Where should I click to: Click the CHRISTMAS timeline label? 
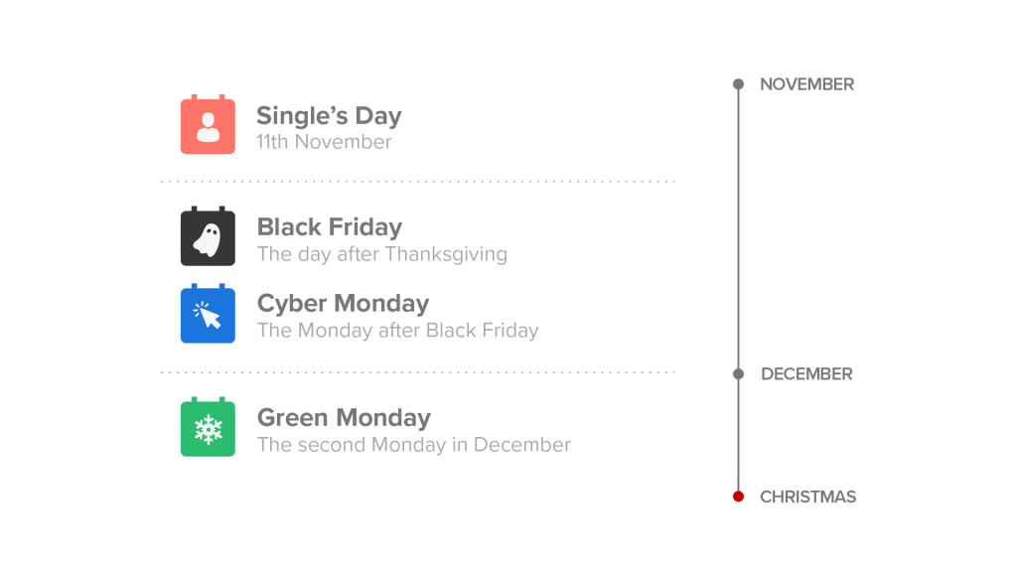(807, 497)
